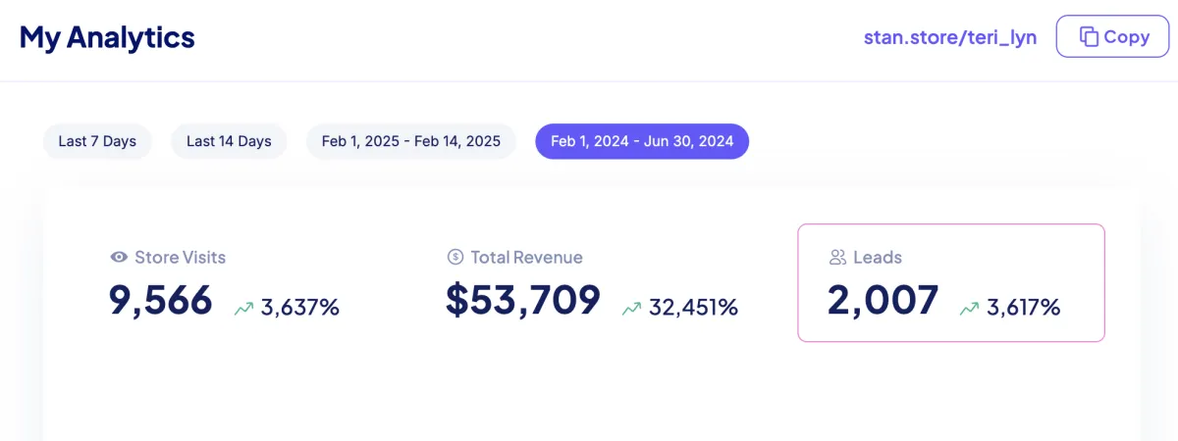Select the Leads metric card
Screen dimensions: 1178x441
(950, 282)
